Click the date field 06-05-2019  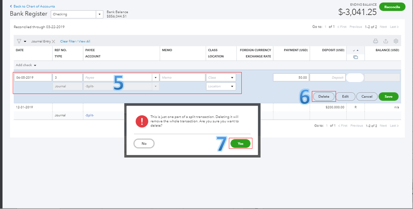[x=33, y=77]
